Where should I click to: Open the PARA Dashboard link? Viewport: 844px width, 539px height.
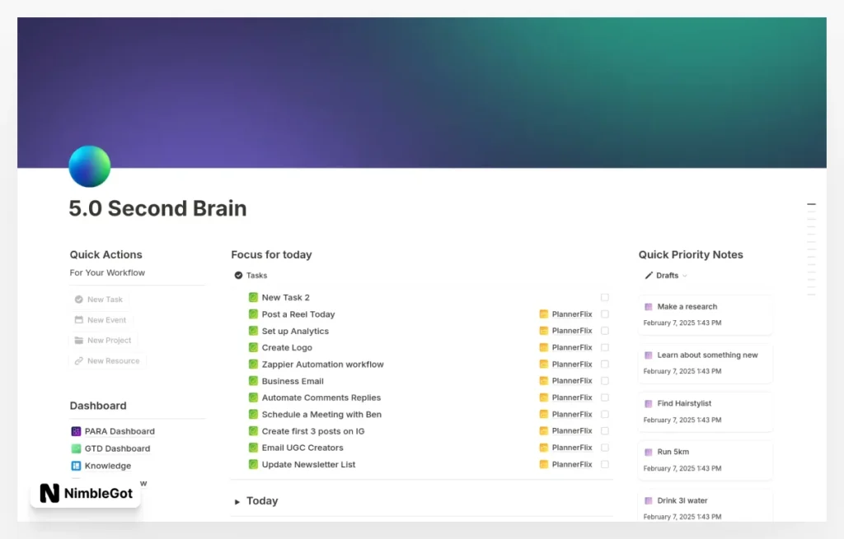tap(120, 431)
